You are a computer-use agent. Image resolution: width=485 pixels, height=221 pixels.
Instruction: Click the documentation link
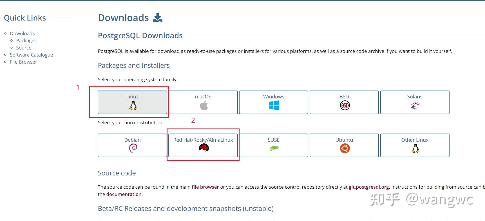coord(124,194)
